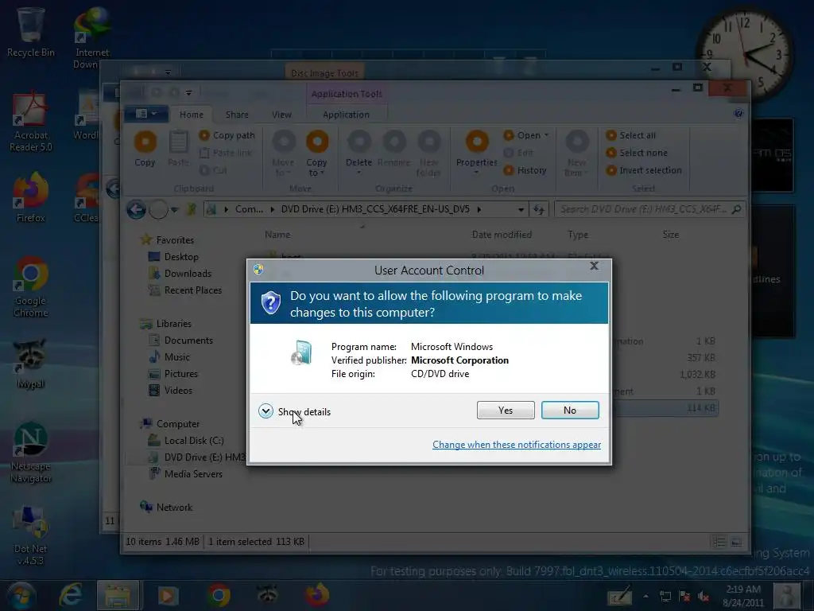Image resolution: width=814 pixels, height=611 pixels.
Task: Open Properties in the ribbon
Action: (x=477, y=152)
